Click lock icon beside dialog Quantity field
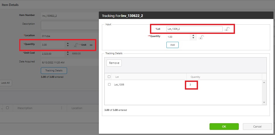 pos(202,37)
